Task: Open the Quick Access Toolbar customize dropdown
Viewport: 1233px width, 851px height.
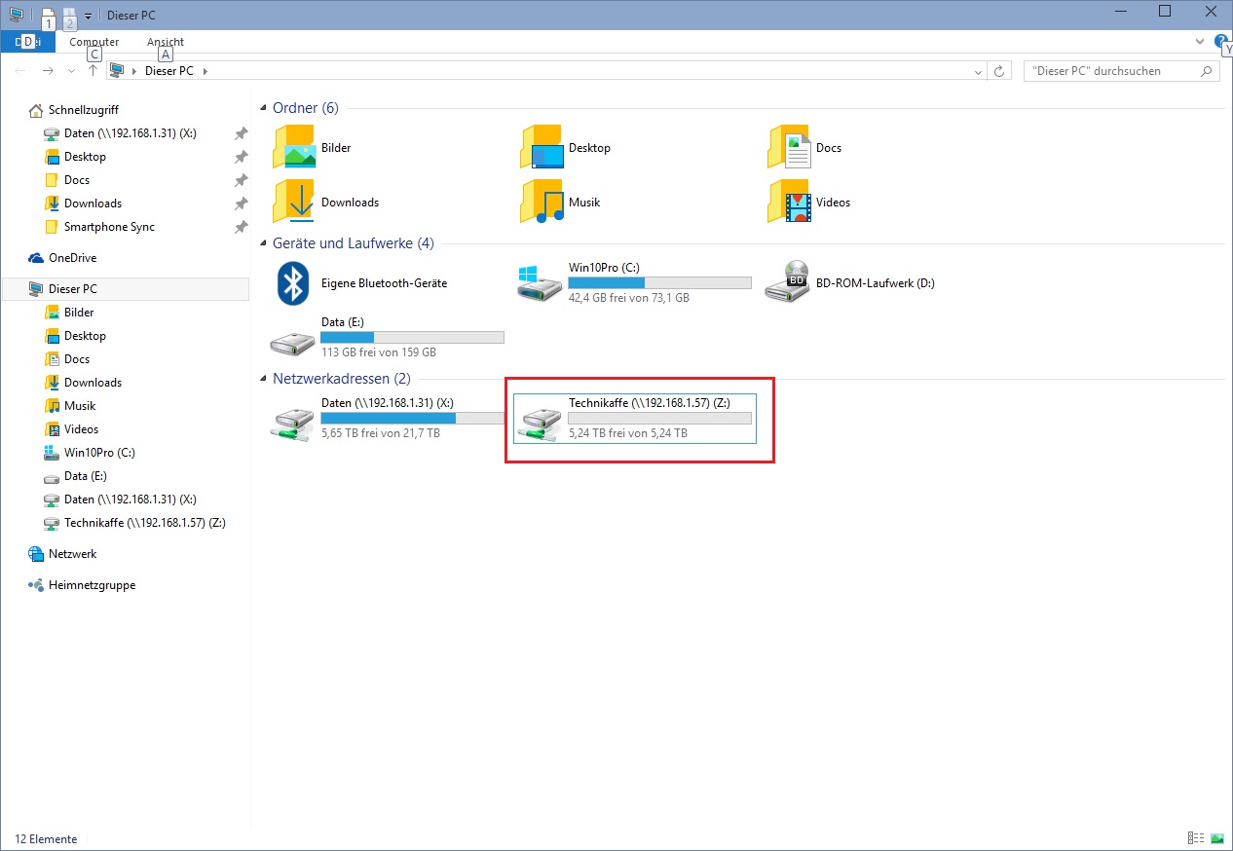Action: coord(88,16)
